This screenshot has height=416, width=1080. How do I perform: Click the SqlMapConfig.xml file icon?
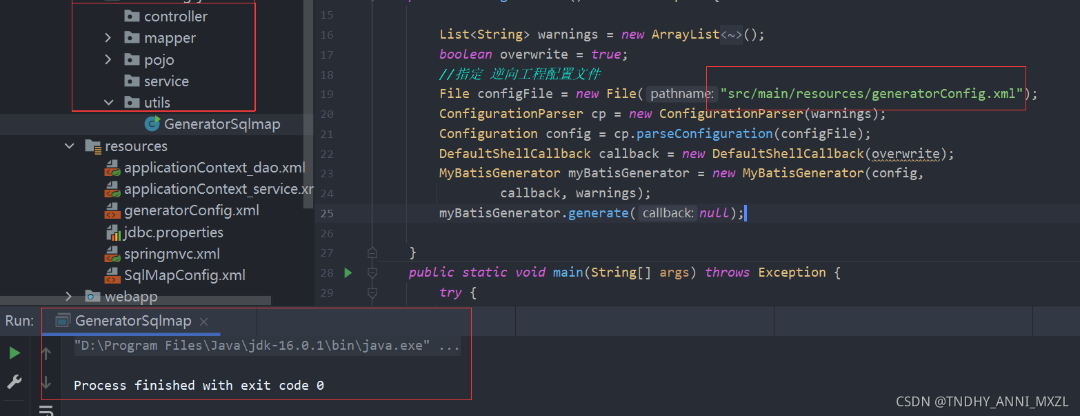(113, 275)
